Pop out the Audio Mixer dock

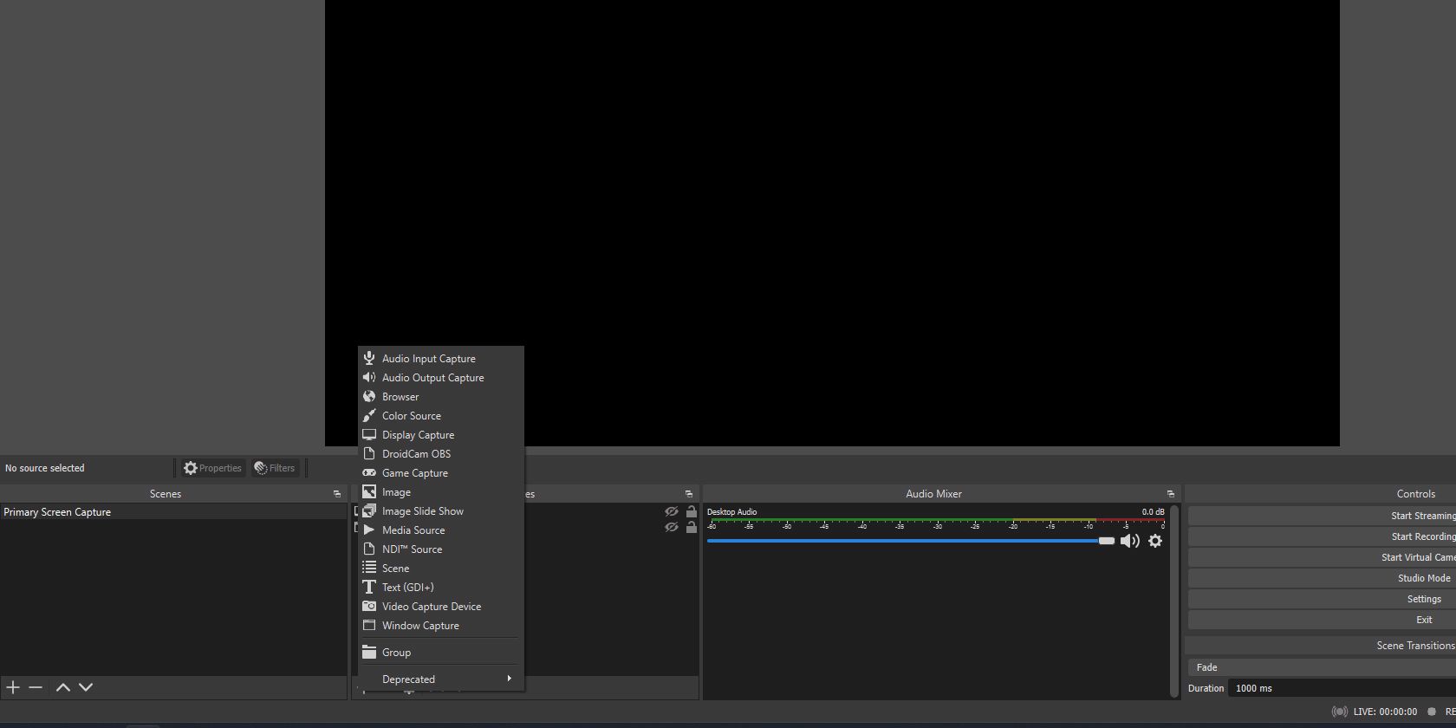(1170, 494)
